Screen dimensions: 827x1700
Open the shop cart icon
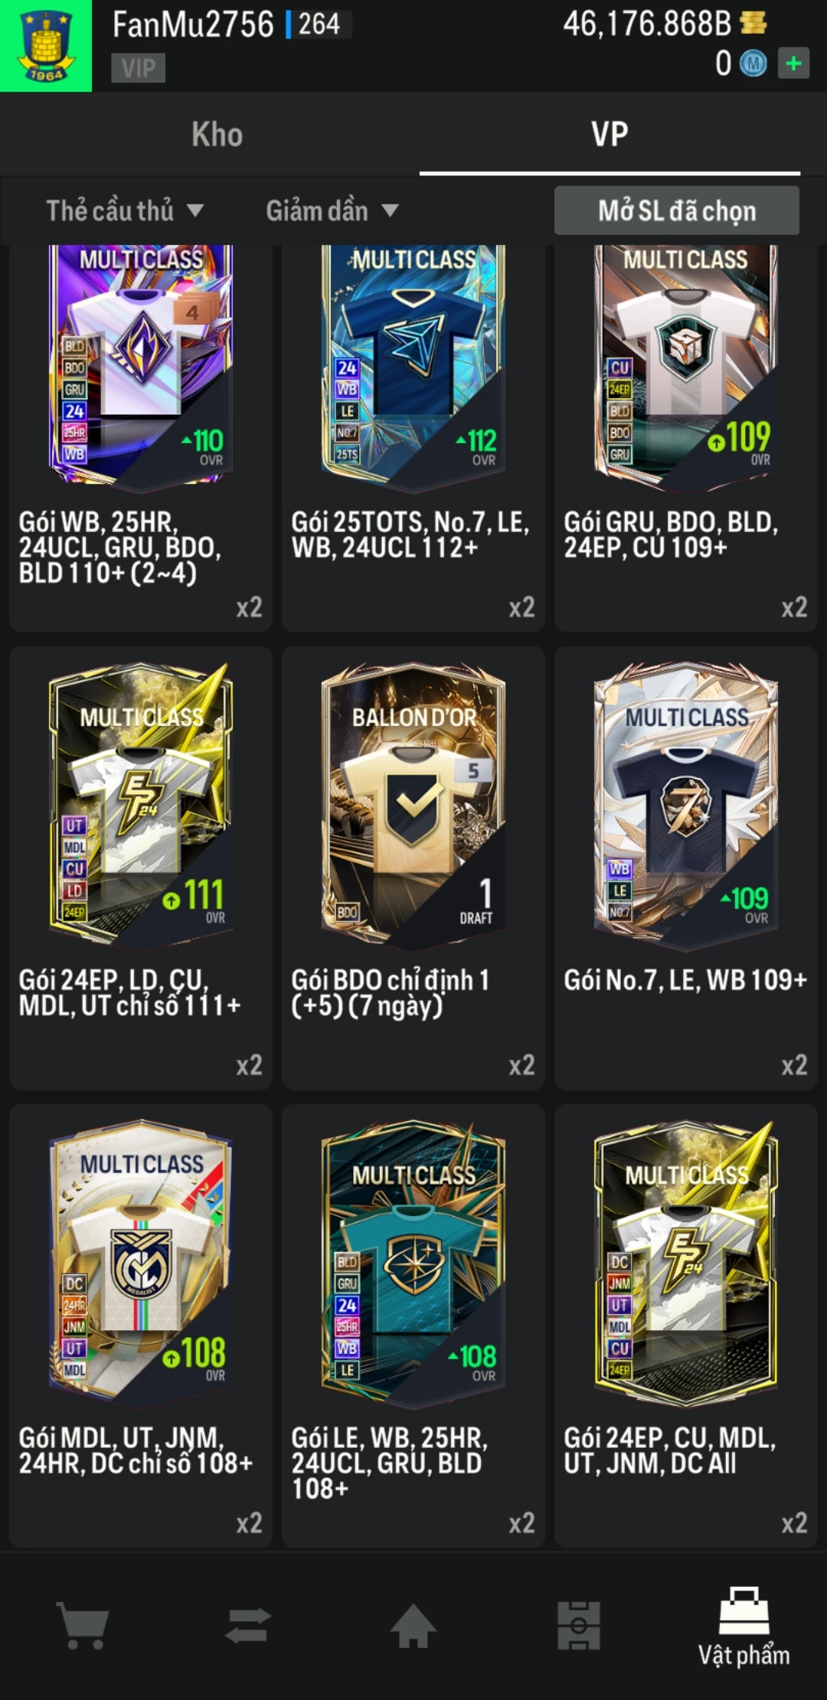coord(83,1625)
